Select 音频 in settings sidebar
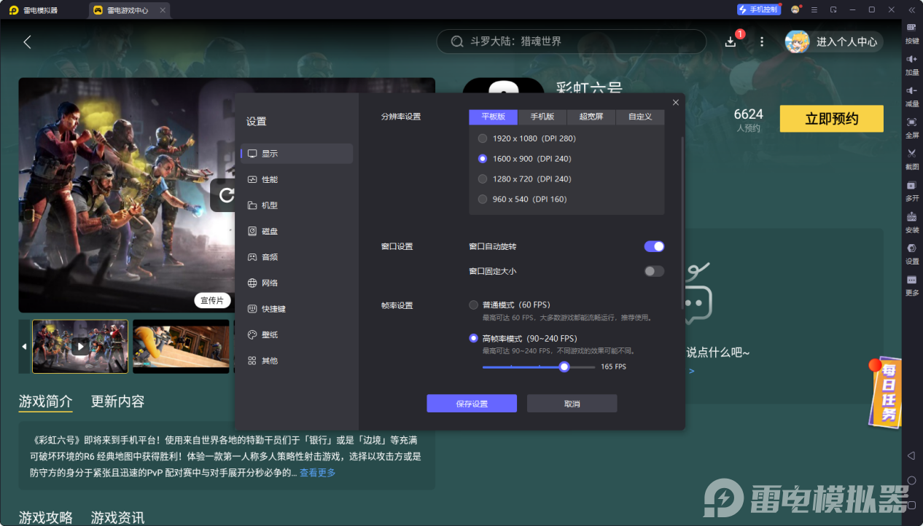The width and height of the screenshot is (923, 526). click(297, 257)
